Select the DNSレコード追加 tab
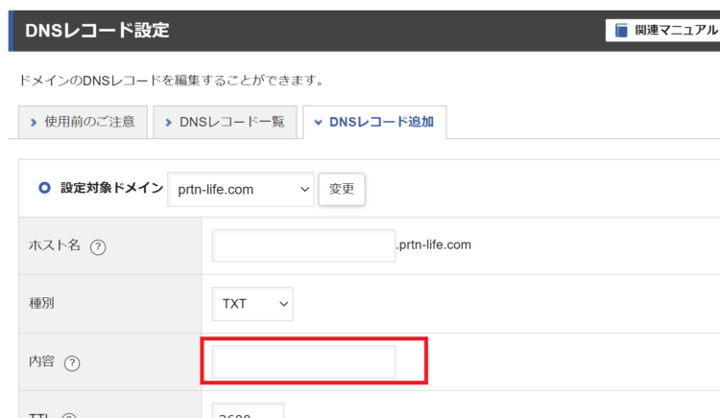The width and height of the screenshot is (720, 418). tap(374, 122)
